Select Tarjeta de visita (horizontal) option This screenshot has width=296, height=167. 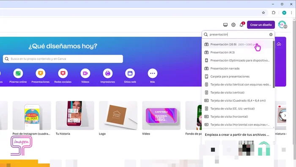pos(238,117)
